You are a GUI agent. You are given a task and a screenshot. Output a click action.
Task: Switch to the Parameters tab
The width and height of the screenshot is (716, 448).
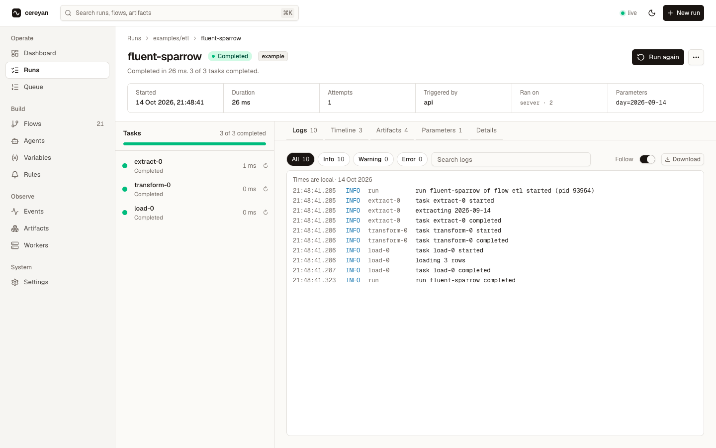[x=442, y=130]
